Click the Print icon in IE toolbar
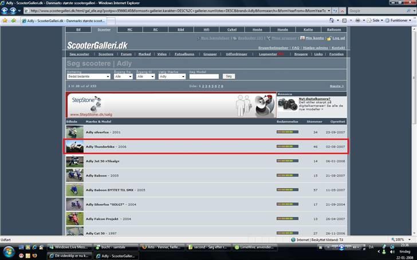The image size is (417, 260). coord(357,21)
